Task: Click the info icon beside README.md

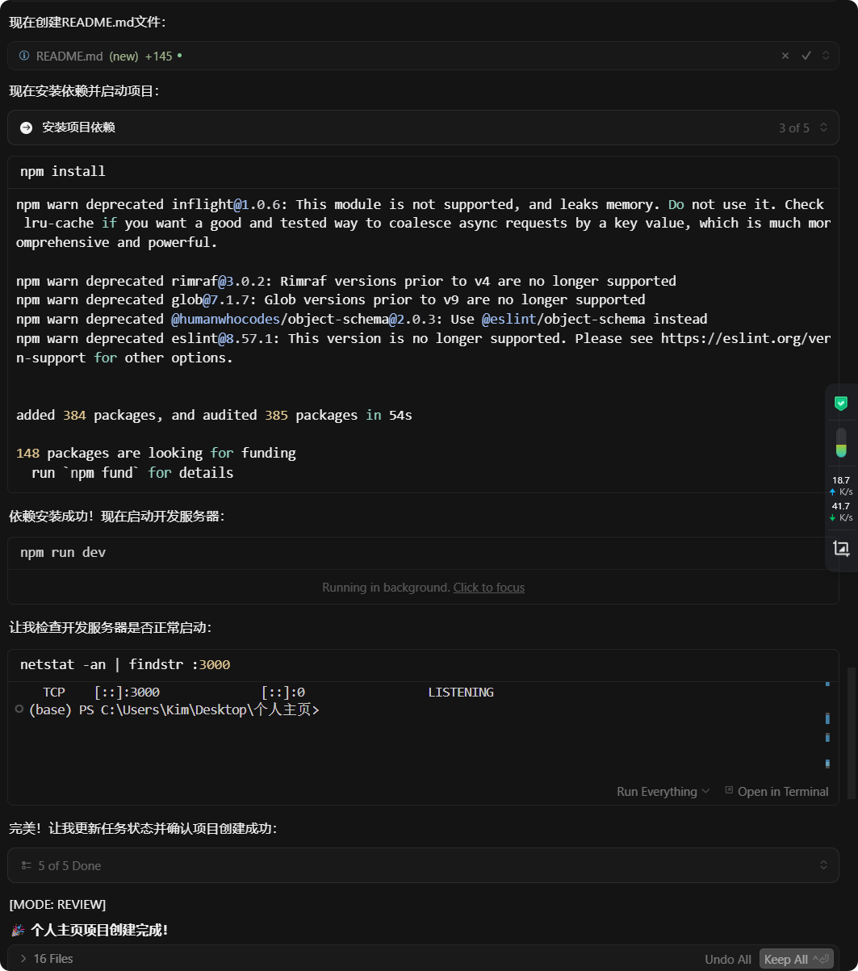Action: 24,56
